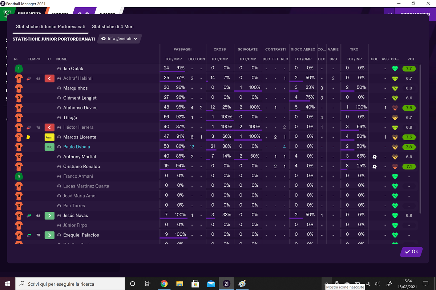This screenshot has height=290, width=436.
Task: Select Pau Torres row name
Action: coord(74,206)
